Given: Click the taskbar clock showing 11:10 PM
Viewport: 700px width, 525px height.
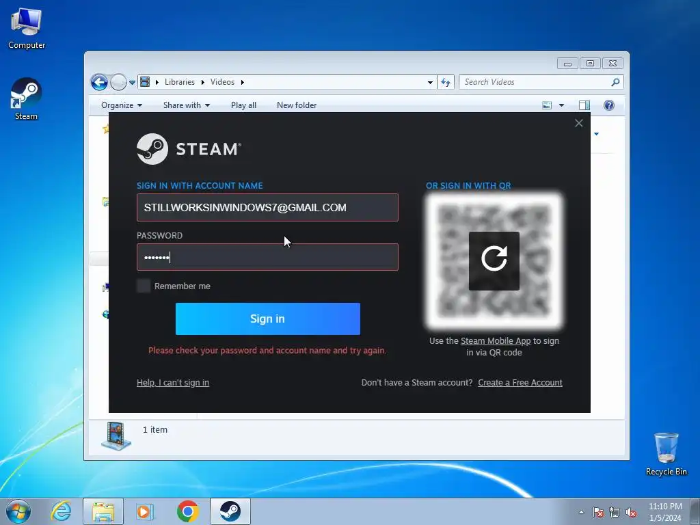Looking at the screenshot, I should click(x=665, y=512).
